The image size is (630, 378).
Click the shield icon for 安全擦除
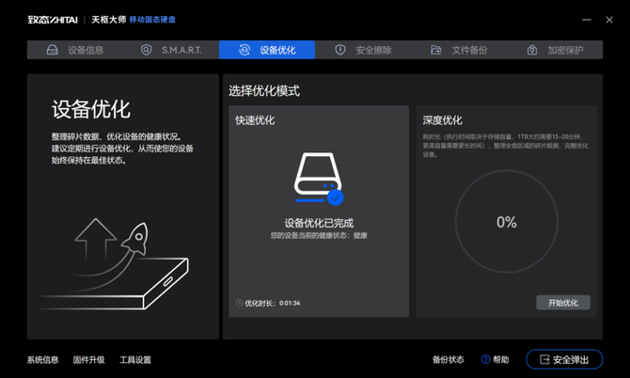point(340,50)
